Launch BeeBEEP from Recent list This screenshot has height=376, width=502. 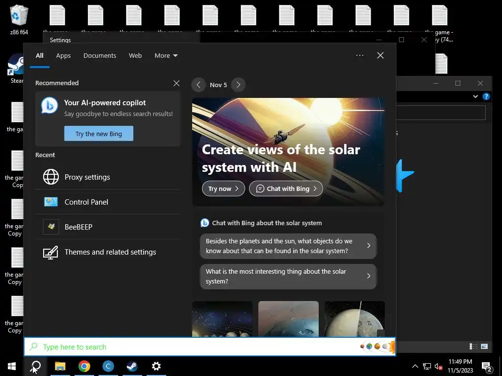click(108, 227)
